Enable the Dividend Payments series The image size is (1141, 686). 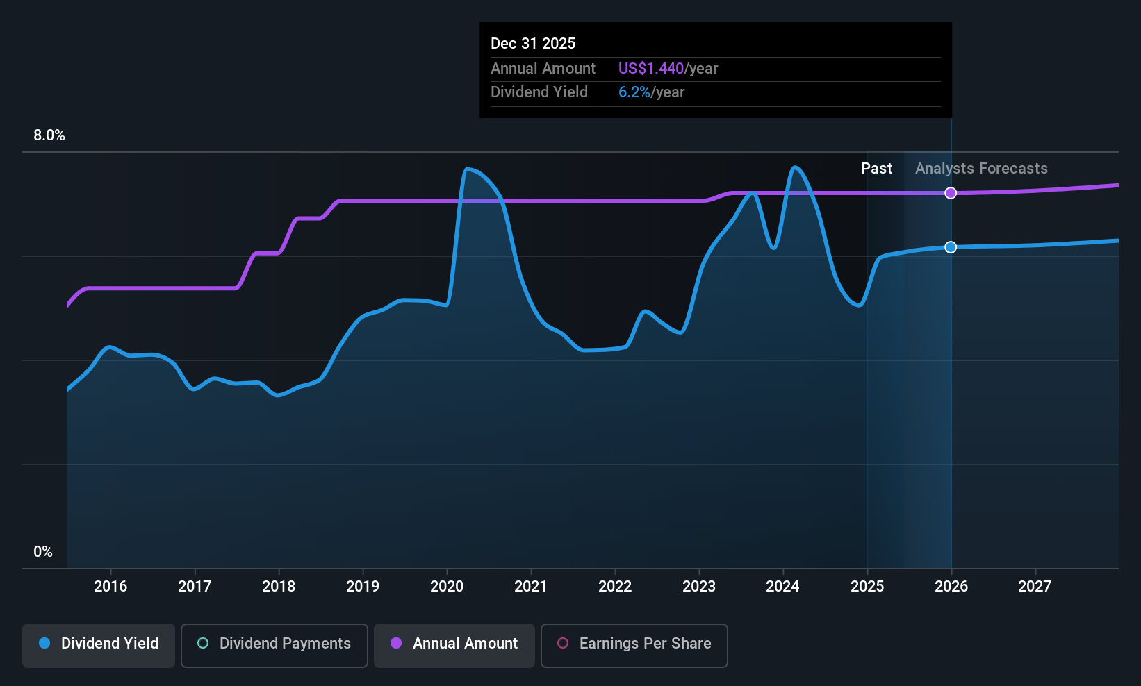(x=274, y=646)
